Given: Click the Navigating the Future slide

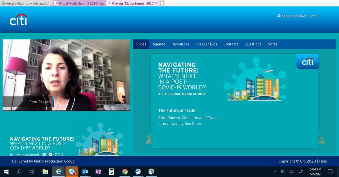Looking at the screenshot, I should pos(234,101).
